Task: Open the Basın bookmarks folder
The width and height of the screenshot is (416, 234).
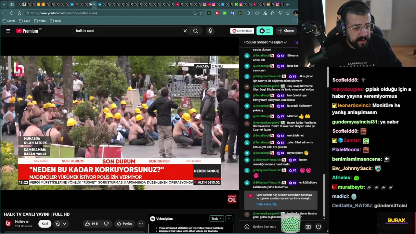Action: 24,21
